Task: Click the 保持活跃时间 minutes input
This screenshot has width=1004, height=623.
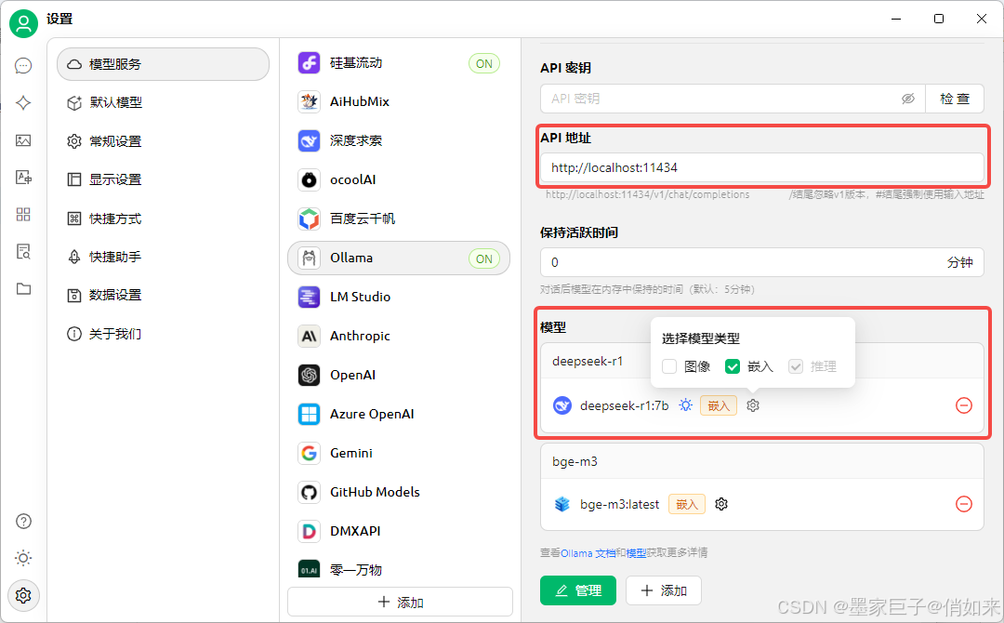Action: [762, 262]
